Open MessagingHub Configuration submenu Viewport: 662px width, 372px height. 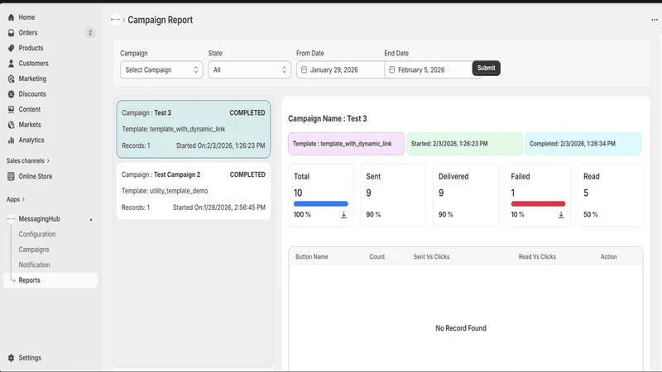[x=37, y=234]
